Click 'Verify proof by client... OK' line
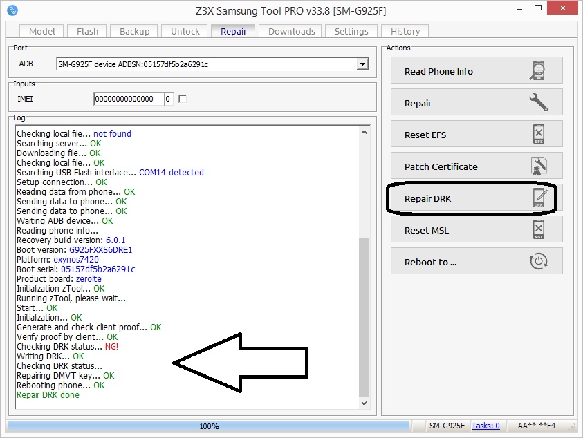This screenshot has height=438, width=583. 67,337
